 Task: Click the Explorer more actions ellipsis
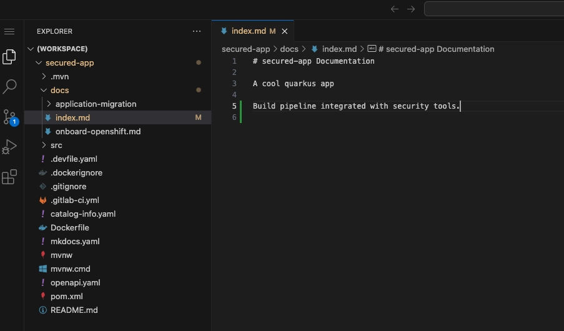197,31
